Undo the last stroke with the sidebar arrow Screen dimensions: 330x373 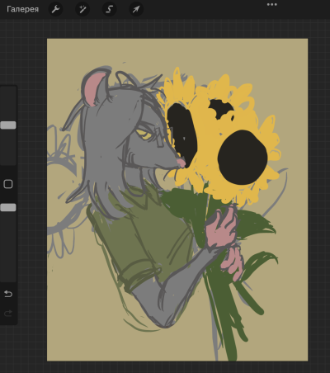click(x=8, y=294)
